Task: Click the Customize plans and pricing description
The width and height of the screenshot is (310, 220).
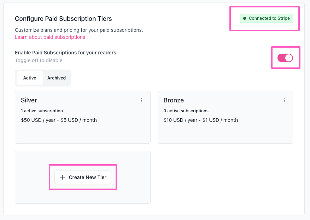Action: coord(79,30)
